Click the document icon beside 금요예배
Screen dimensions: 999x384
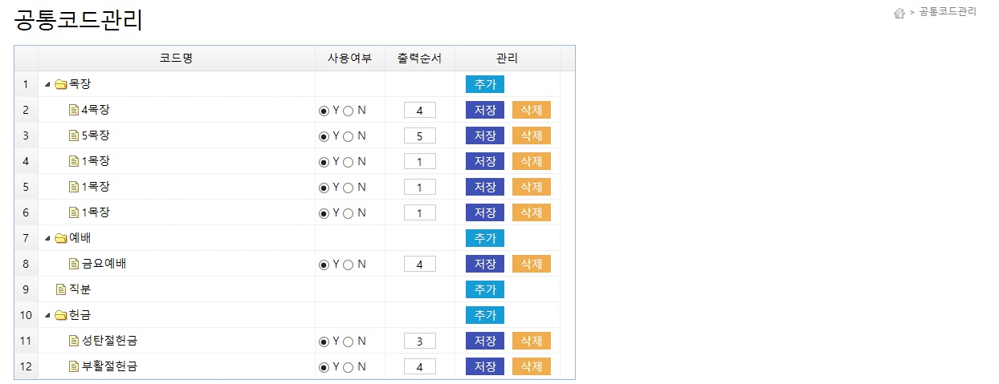pyautogui.click(x=74, y=265)
